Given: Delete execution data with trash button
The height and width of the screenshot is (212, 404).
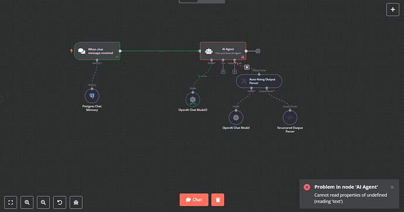Looking at the screenshot, I should coord(218,200).
